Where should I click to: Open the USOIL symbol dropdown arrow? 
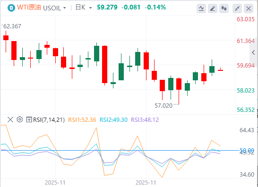click(x=64, y=8)
